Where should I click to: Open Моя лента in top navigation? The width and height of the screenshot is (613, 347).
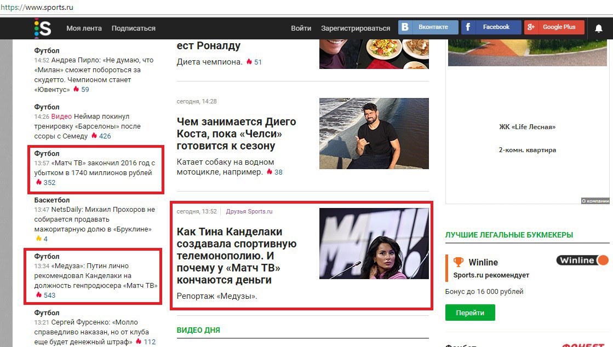coord(84,28)
